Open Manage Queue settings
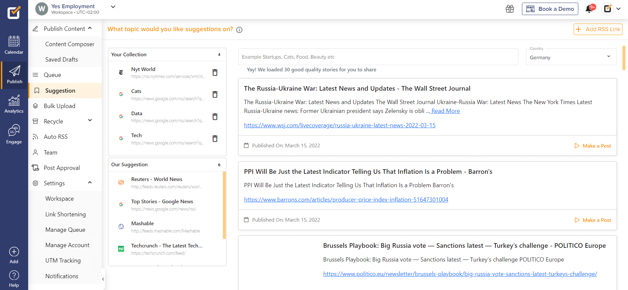Viewport: 628px width, 290px height. tap(65, 229)
